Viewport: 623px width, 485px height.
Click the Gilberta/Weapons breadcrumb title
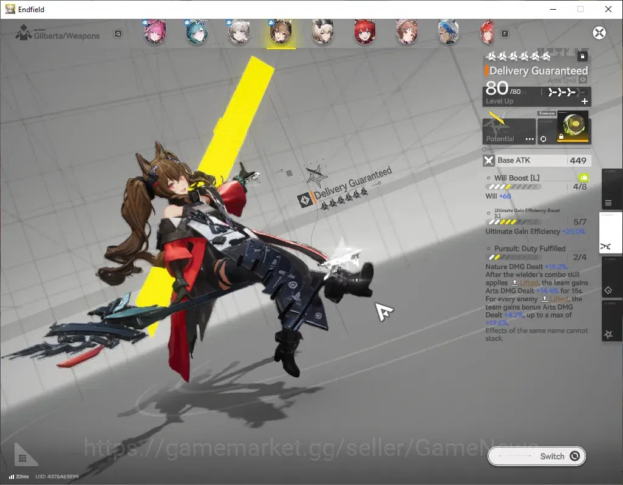click(67, 36)
